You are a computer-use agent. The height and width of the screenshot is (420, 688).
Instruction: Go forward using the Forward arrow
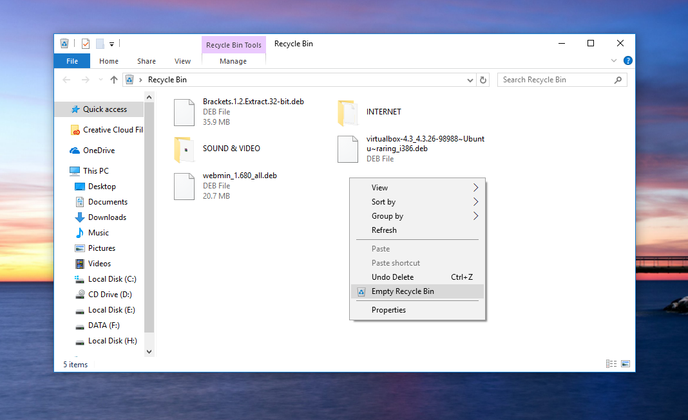pyautogui.click(x=86, y=80)
